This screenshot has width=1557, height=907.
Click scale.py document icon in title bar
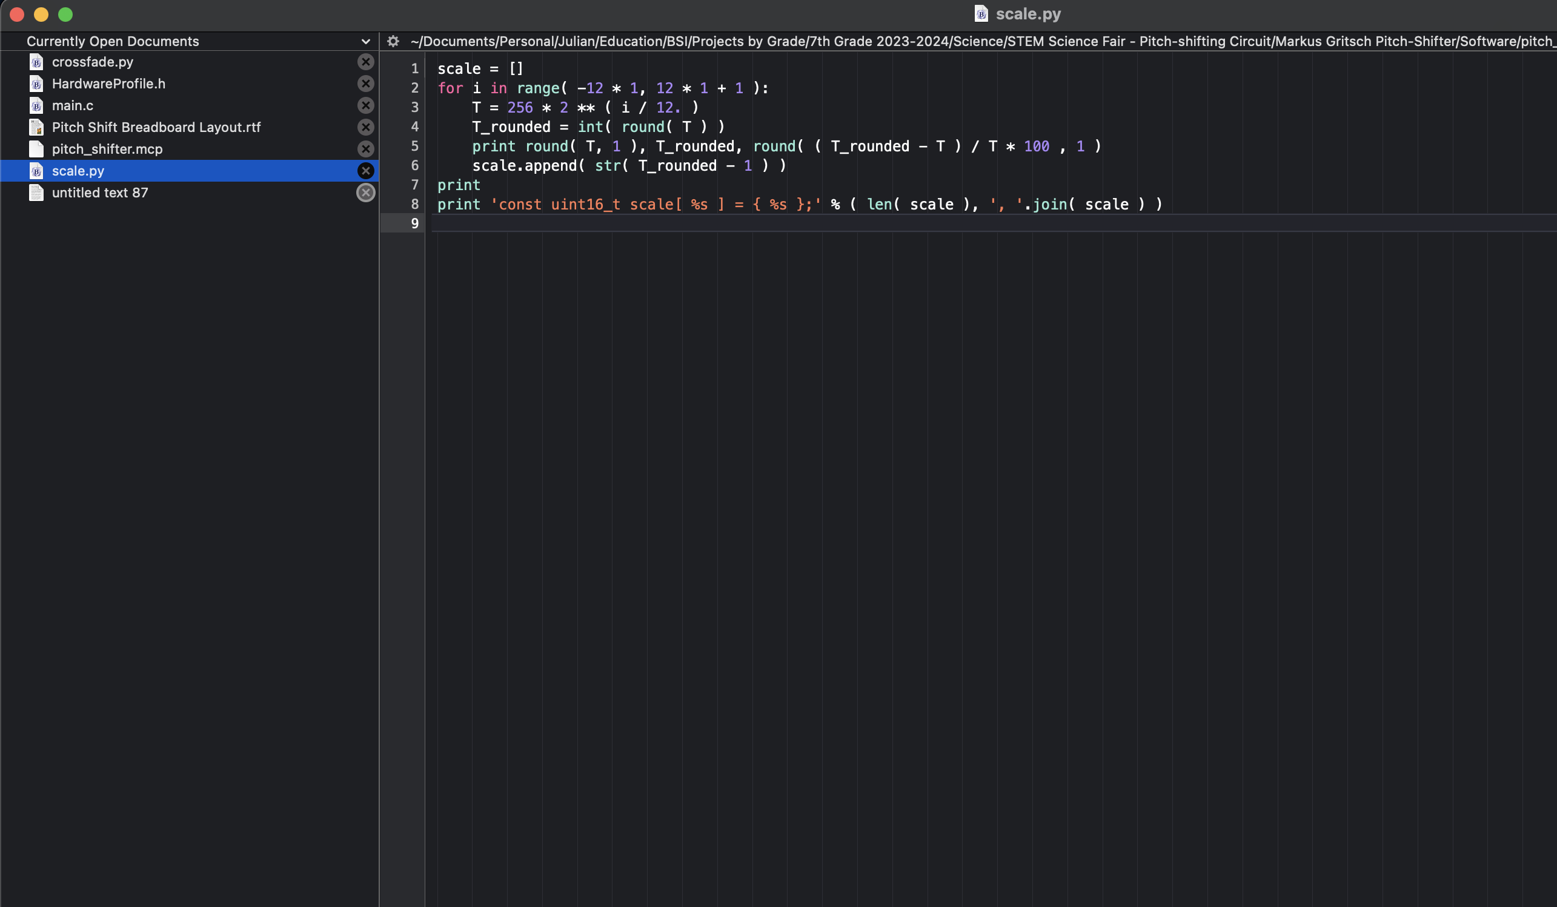pos(981,13)
